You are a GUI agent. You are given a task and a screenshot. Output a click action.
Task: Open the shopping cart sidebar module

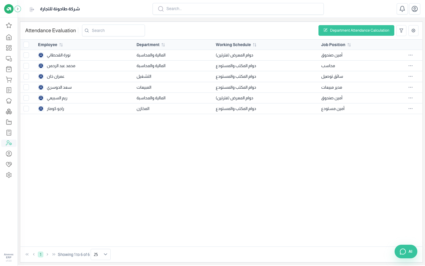coord(9,80)
